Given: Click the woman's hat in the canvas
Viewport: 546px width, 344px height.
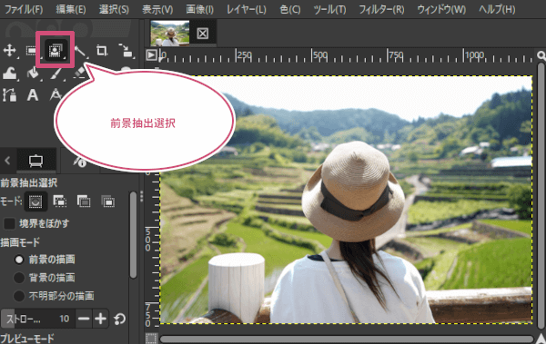Looking at the screenshot, I should click(x=353, y=192).
